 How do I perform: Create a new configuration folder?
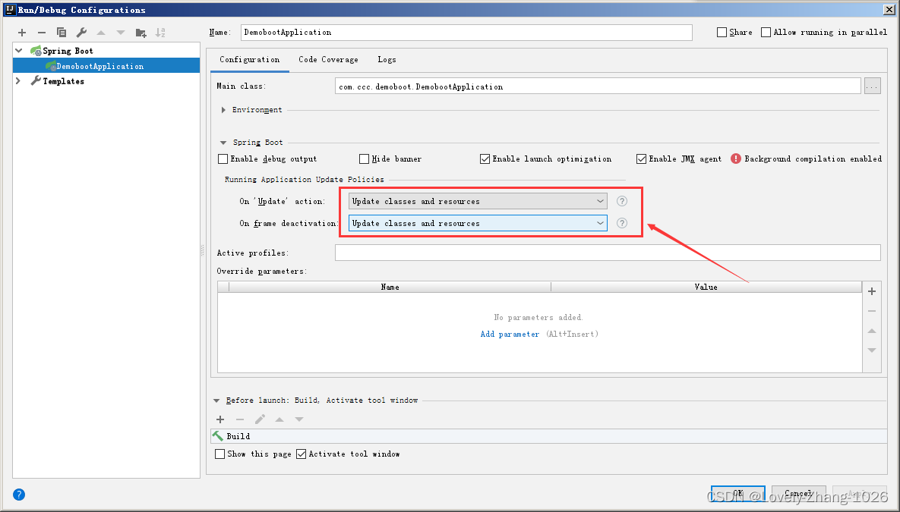point(141,33)
